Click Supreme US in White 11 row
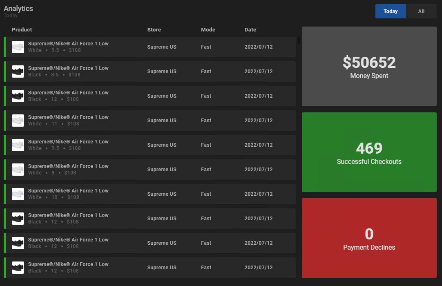This screenshot has height=286, width=442. (x=162, y=121)
